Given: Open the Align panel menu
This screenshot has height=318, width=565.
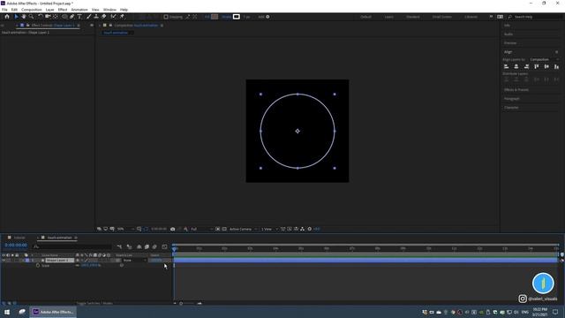Looking at the screenshot, I should point(557,52).
